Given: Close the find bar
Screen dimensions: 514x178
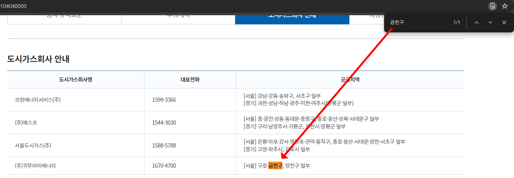Looking at the screenshot, I should [x=504, y=22].
